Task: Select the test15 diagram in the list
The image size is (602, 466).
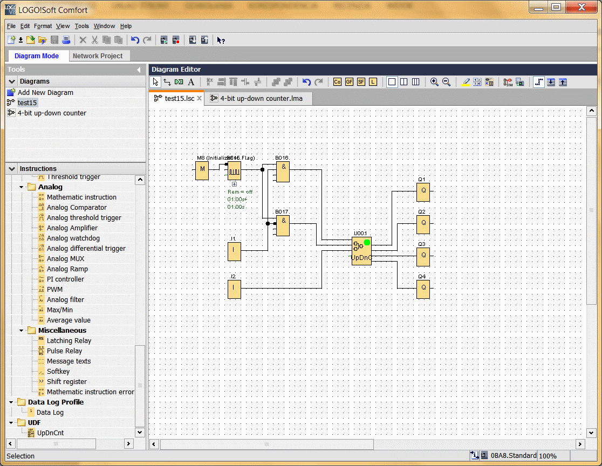Action: click(x=28, y=103)
